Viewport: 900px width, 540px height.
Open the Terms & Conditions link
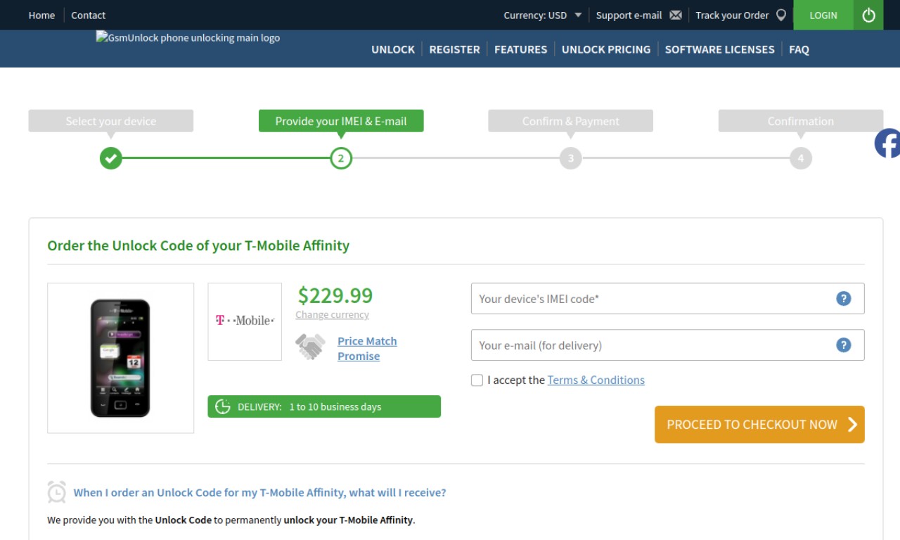point(596,380)
